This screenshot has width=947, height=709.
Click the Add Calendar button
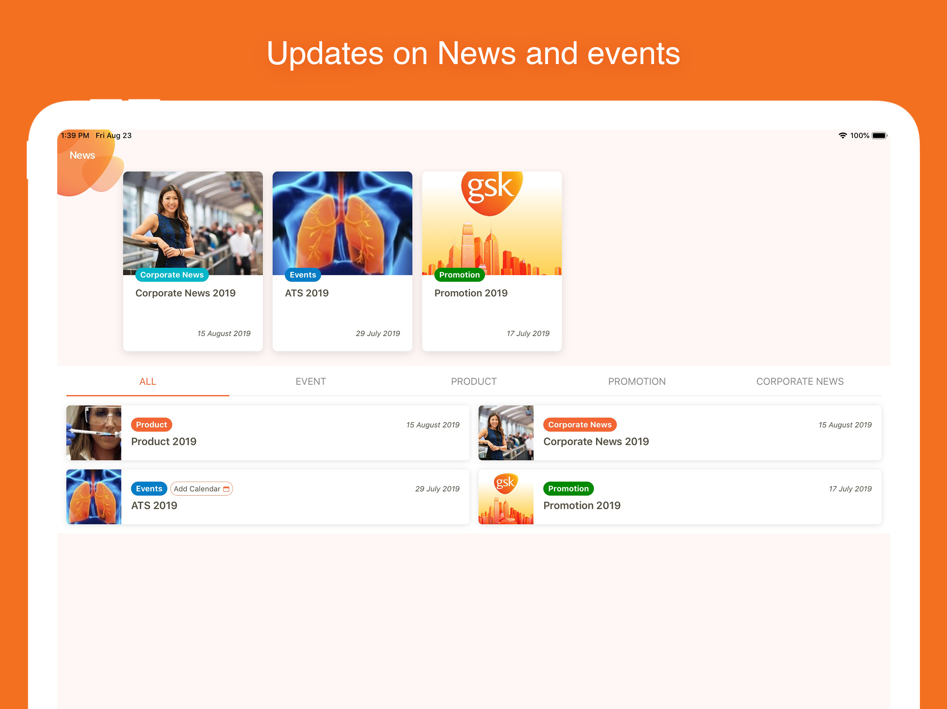click(x=202, y=489)
